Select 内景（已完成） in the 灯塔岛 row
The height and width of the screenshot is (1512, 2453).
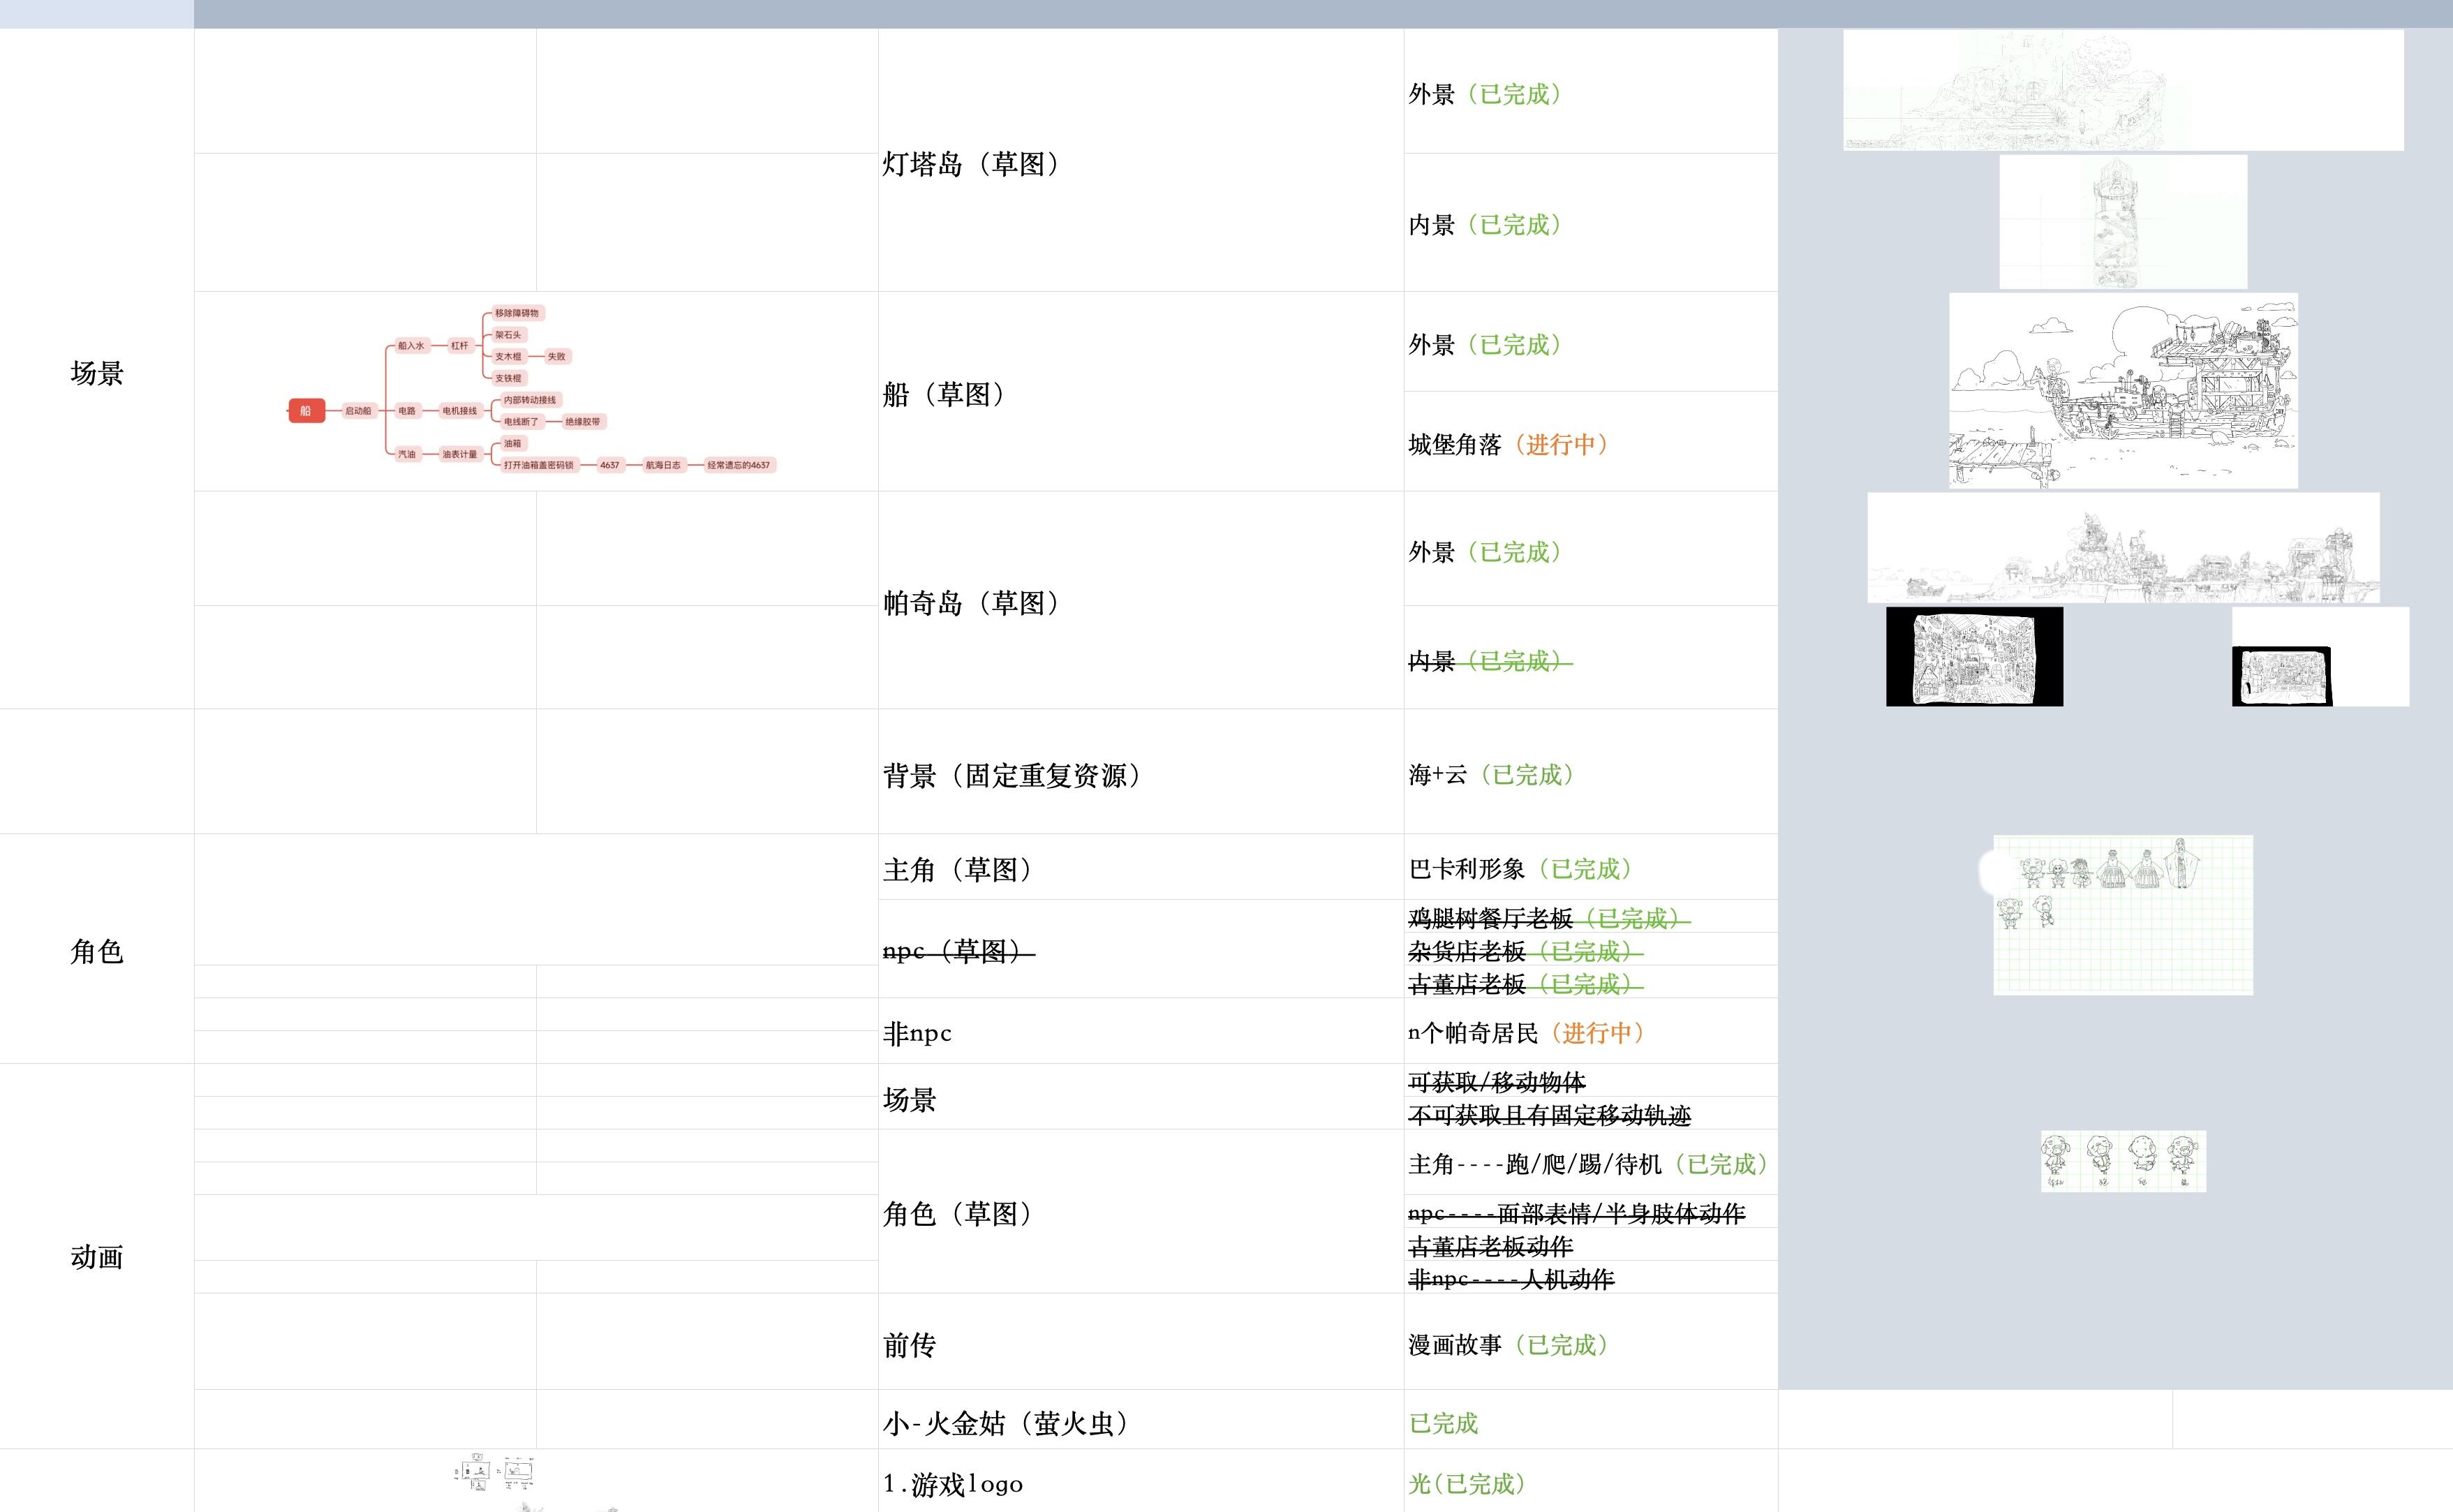1591,223
